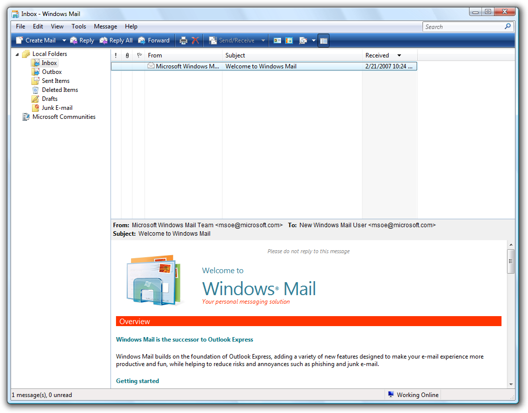Open the Help menu
528x413 pixels.
click(x=131, y=26)
